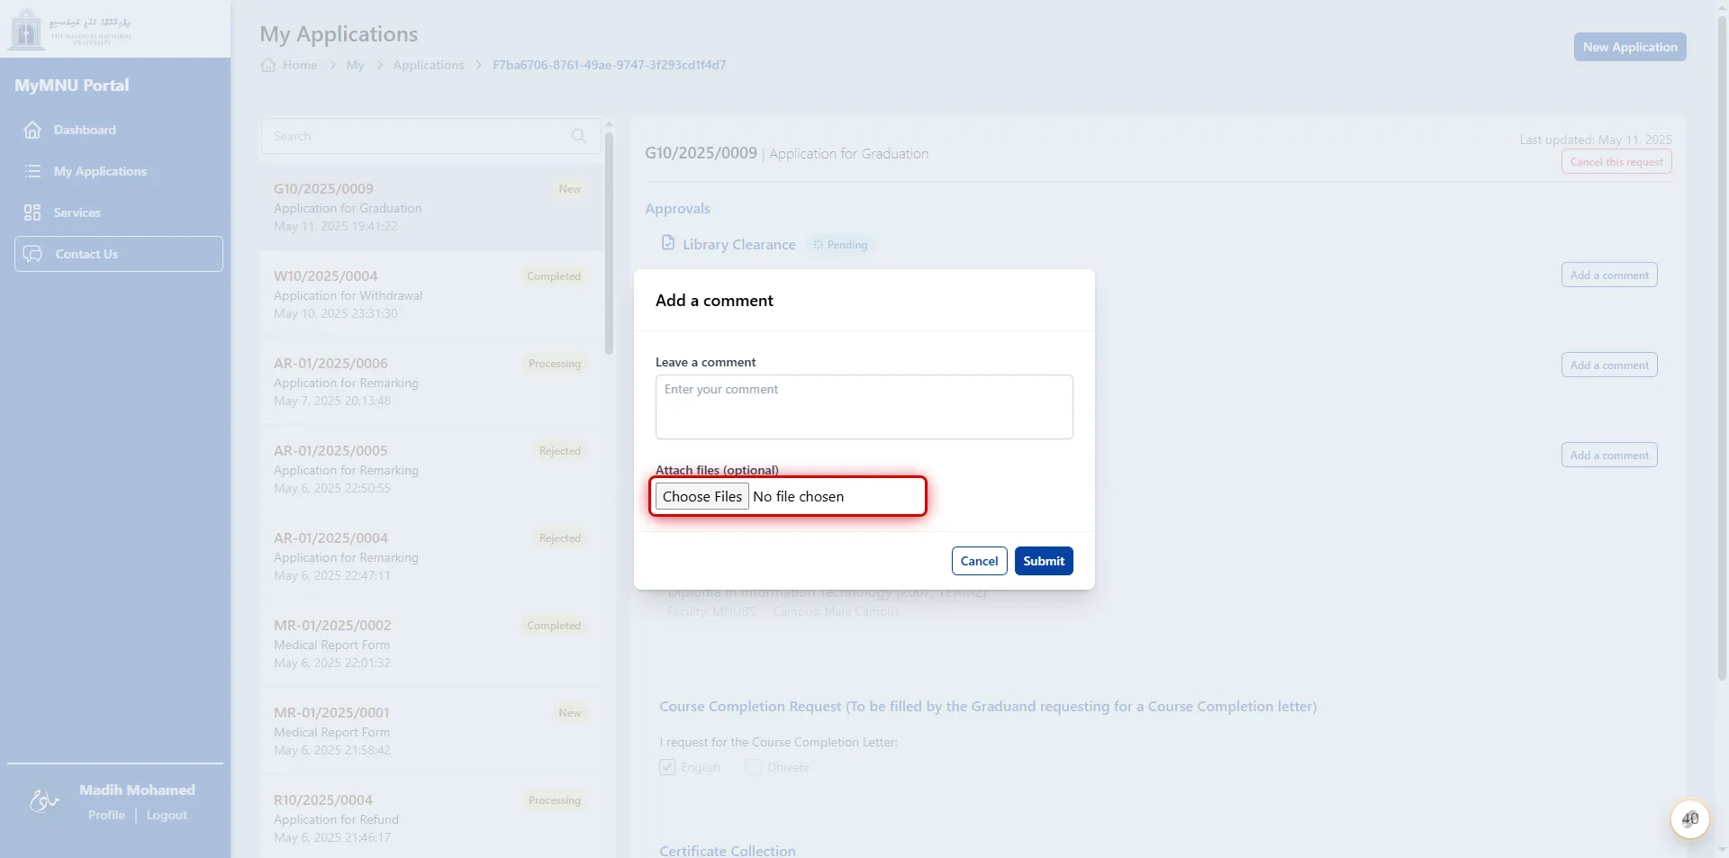
Task: Click the Library Clearance document icon
Action: click(x=668, y=243)
